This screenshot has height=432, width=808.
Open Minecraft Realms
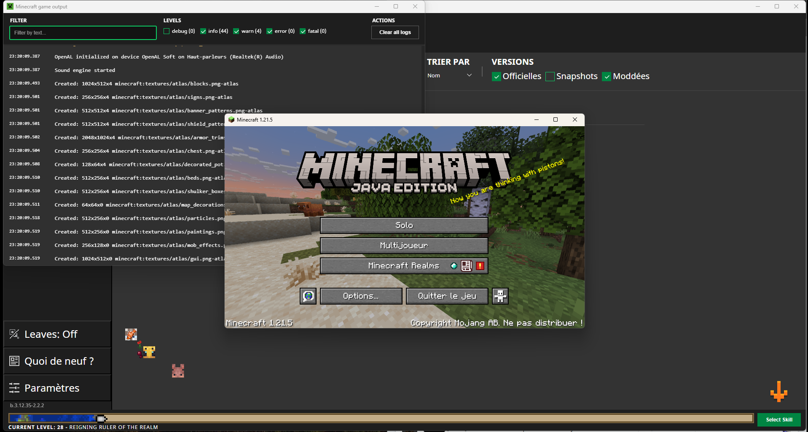[x=404, y=266]
